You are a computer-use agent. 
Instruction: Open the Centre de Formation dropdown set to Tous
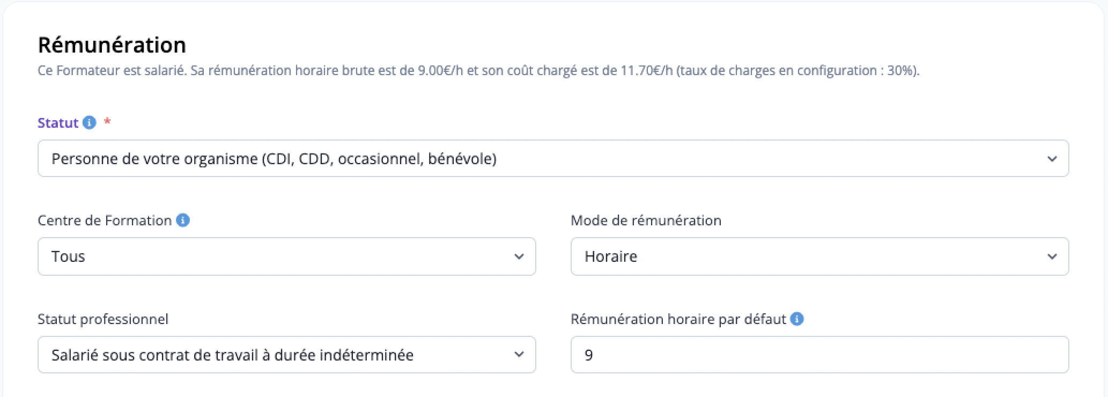(286, 256)
